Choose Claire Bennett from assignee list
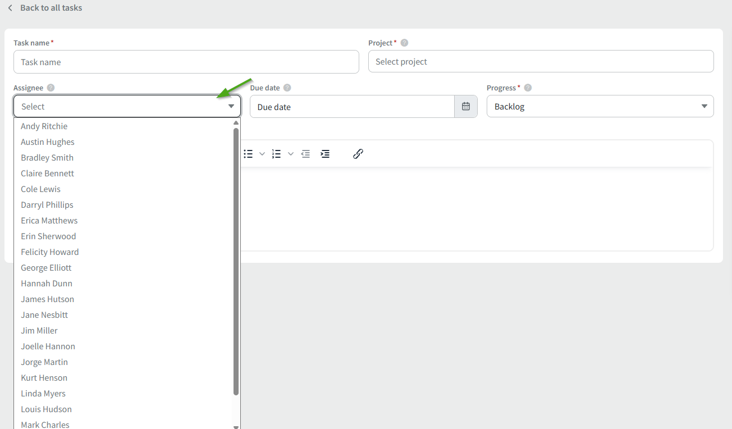The height and width of the screenshot is (429, 732). 48,174
